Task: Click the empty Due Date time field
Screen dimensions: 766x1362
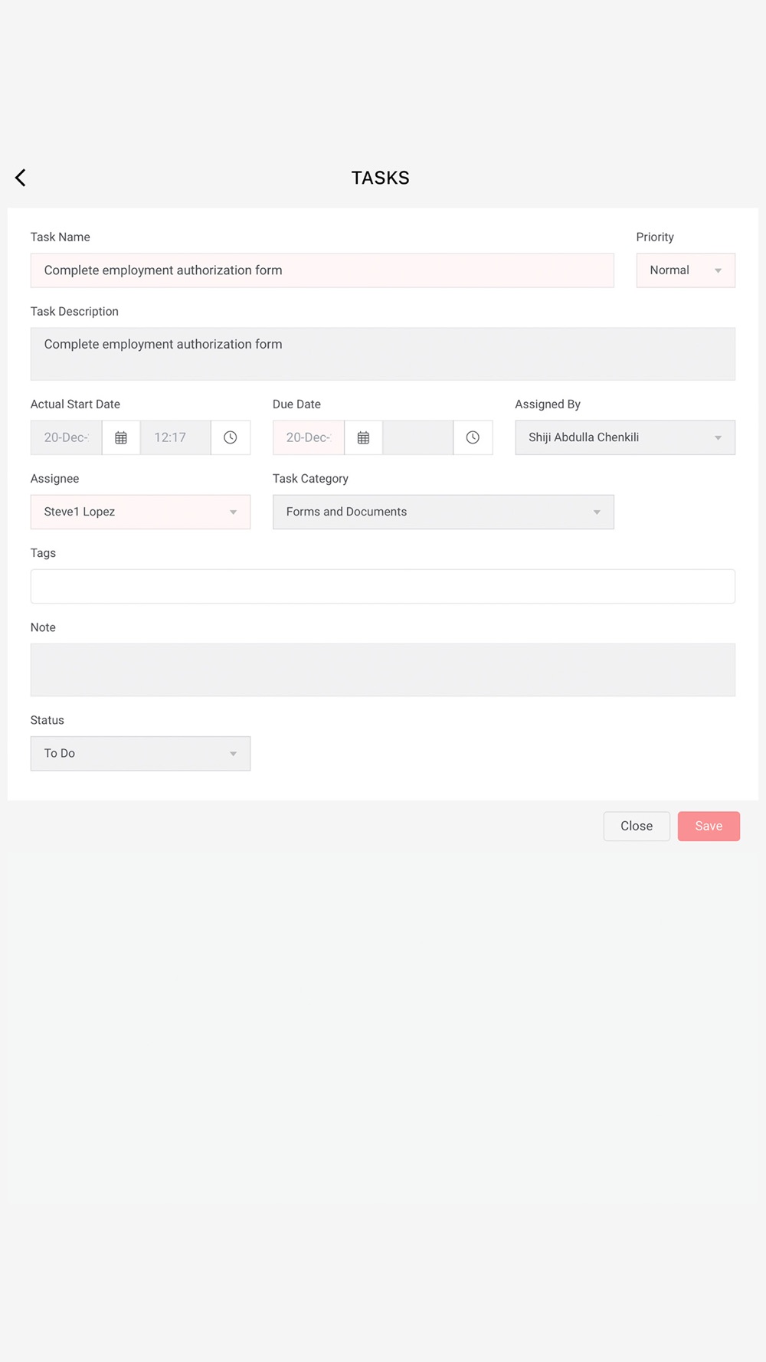Action: pos(418,437)
